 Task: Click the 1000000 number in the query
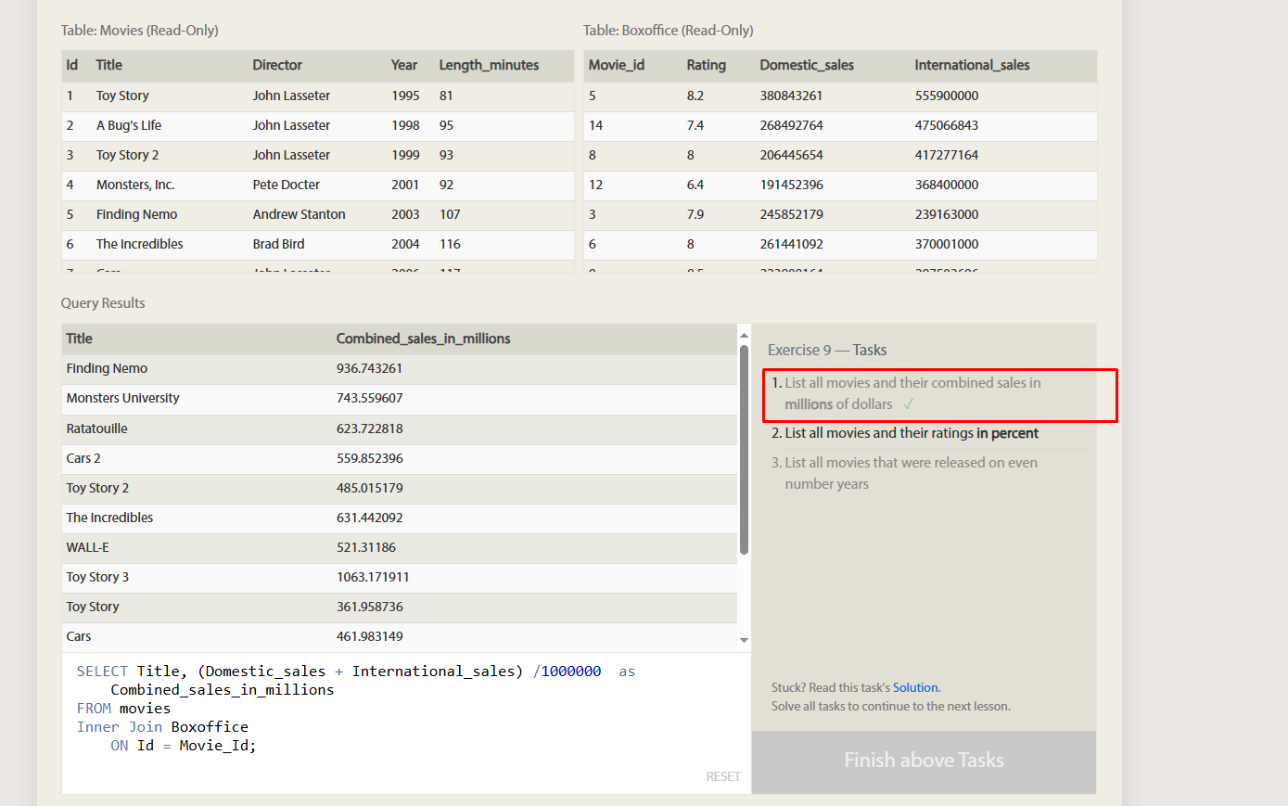click(x=571, y=672)
